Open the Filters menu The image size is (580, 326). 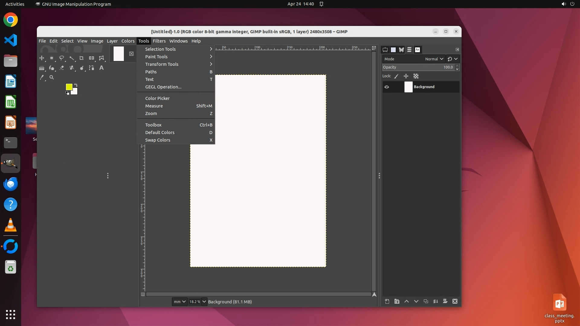[x=159, y=41]
